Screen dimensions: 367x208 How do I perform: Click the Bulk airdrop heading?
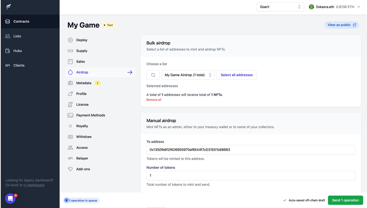point(158,43)
